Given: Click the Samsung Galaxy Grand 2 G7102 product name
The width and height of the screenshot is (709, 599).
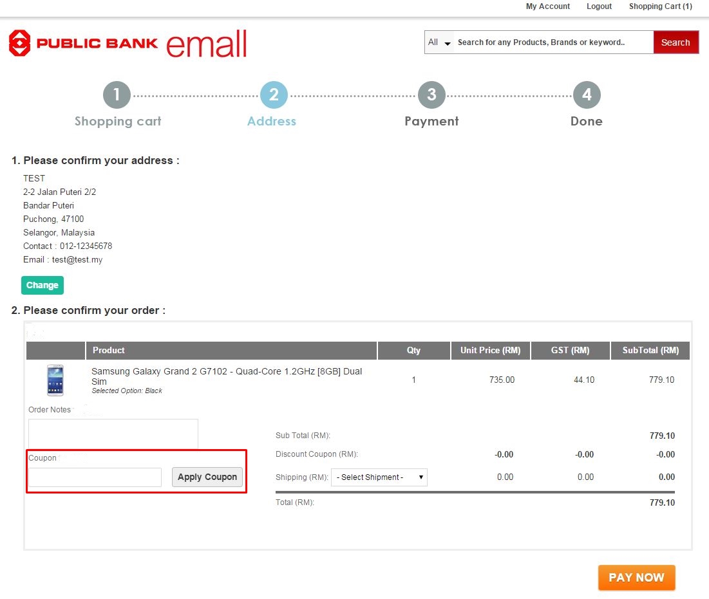Looking at the screenshot, I should [x=227, y=376].
